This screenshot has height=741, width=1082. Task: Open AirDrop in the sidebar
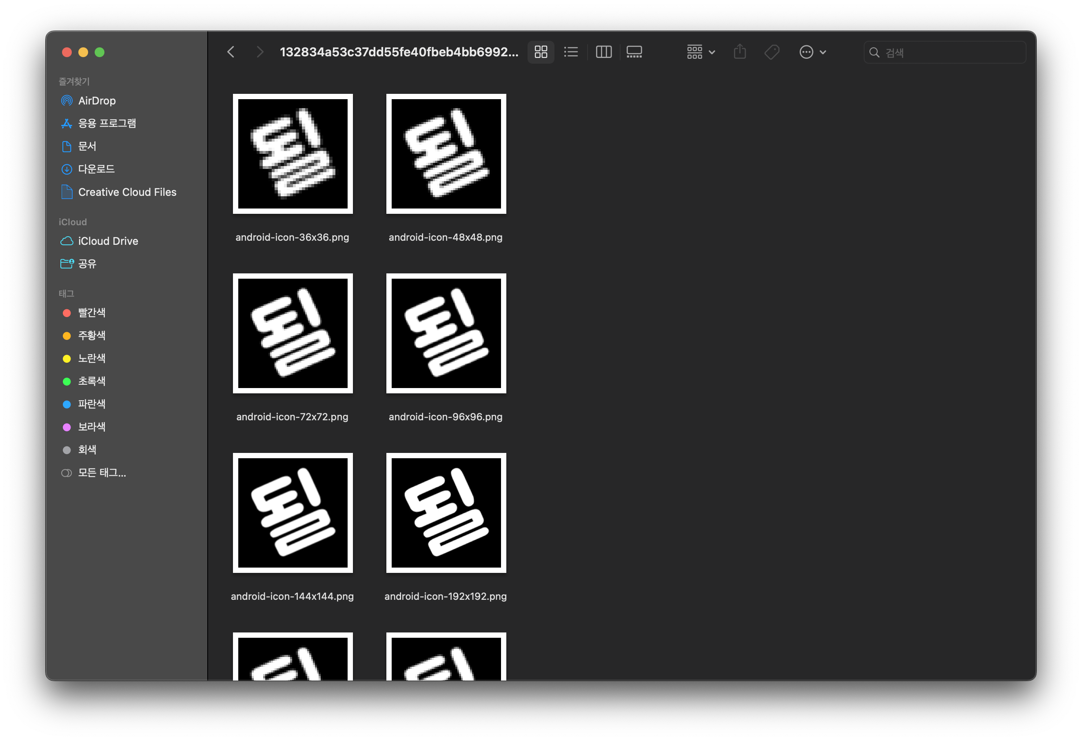coord(97,101)
